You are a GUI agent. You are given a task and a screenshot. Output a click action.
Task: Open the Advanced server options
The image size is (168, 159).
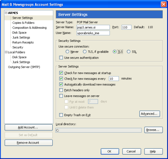(150, 114)
